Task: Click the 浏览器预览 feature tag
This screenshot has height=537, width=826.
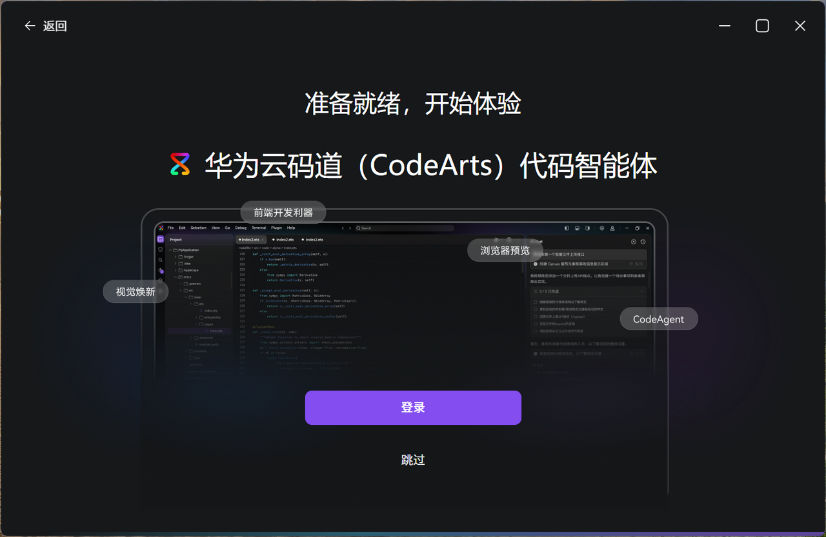Action: coord(505,250)
